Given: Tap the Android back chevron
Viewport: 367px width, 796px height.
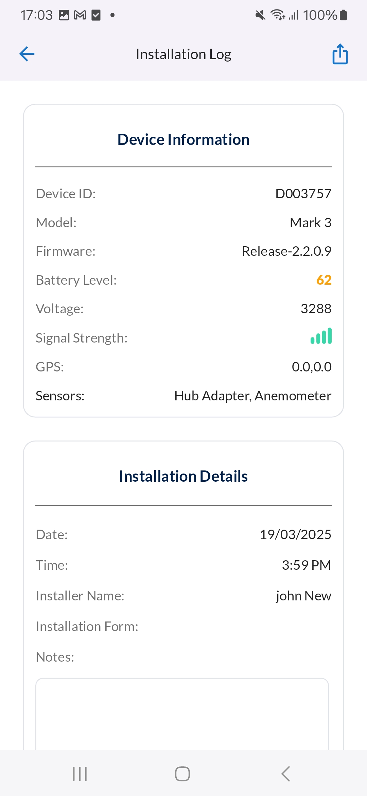Looking at the screenshot, I should [x=286, y=774].
